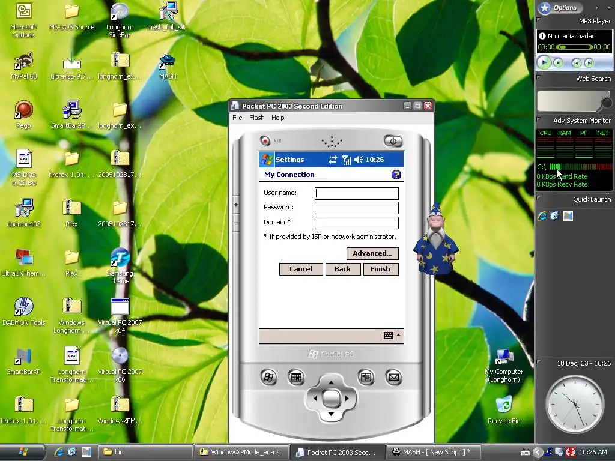The width and height of the screenshot is (615, 461).
Task: Select the Samsung Theme icon
Action: (x=120, y=266)
